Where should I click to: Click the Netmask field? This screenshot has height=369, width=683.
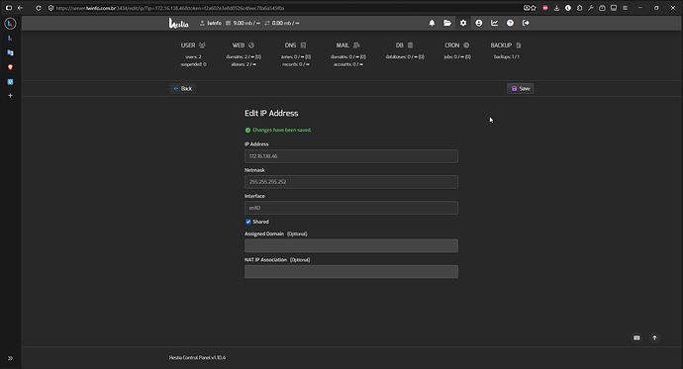pos(351,182)
